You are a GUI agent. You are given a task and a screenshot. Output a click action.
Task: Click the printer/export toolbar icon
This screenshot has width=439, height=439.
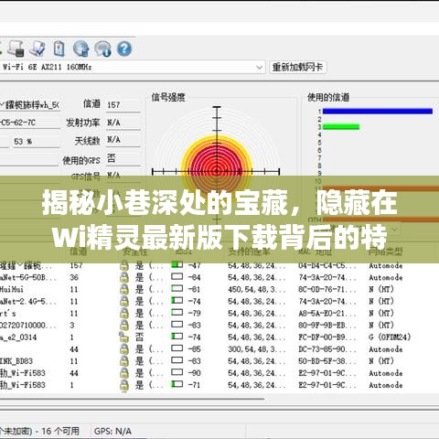[16, 48]
